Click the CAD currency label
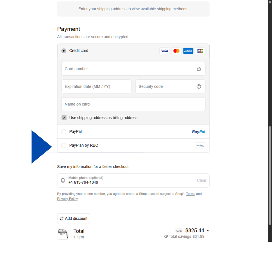Screen dimensions: 272x272 179,231
